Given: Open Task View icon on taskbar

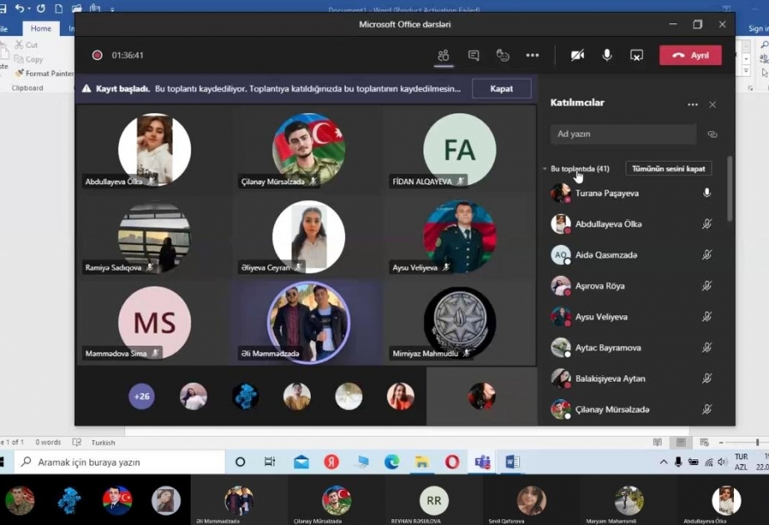Looking at the screenshot, I should (270, 462).
